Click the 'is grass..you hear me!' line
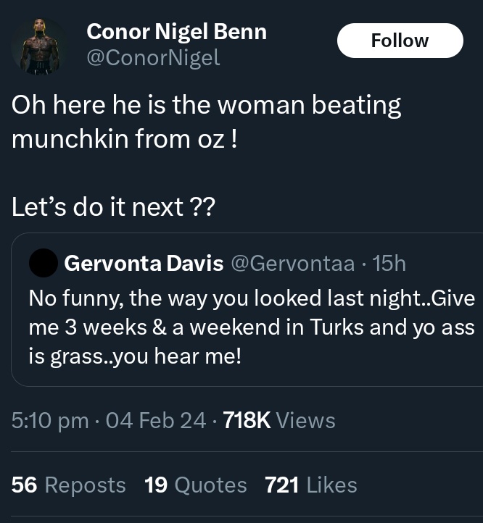 point(135,356)
